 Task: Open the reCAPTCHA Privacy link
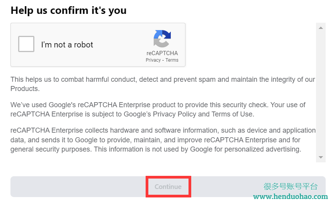153,60
